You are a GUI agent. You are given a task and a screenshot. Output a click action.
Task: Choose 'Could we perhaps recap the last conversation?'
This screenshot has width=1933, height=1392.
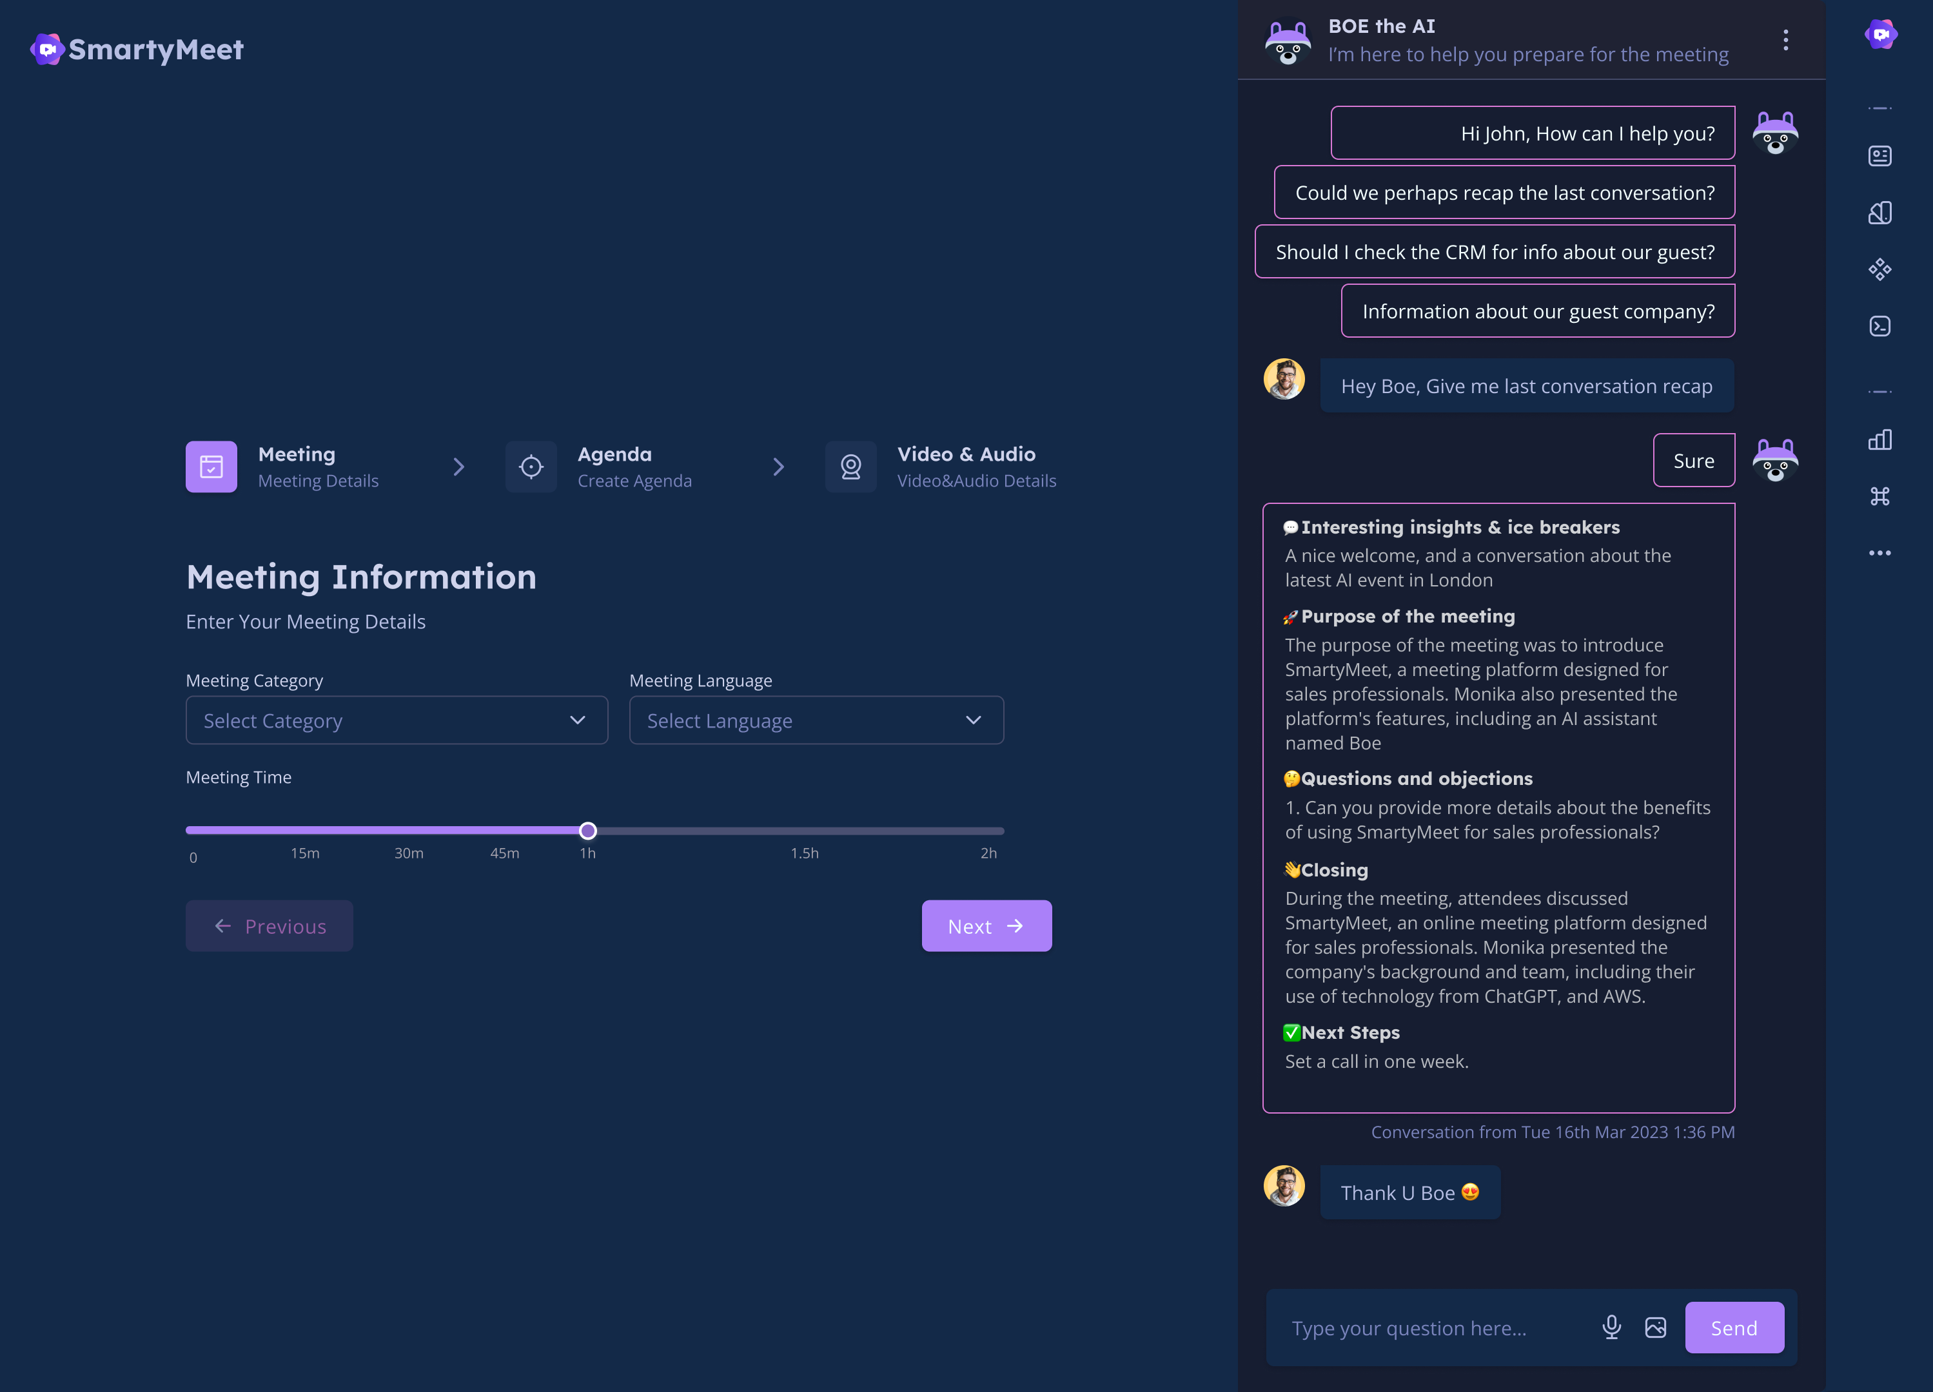click(x=1504, y=193)
